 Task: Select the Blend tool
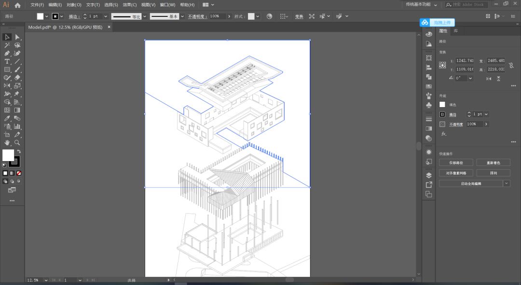point(17,118)
